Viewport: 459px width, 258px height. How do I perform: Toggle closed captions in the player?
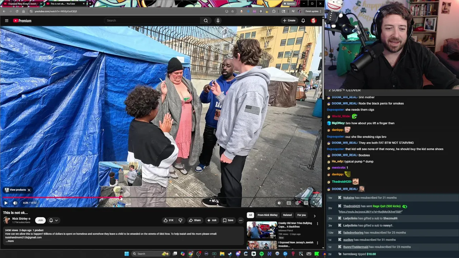point(289,203)
